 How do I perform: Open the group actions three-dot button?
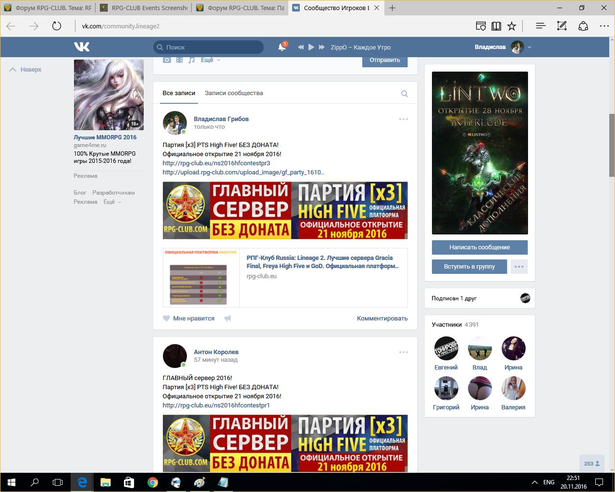(x=519, y=266)
